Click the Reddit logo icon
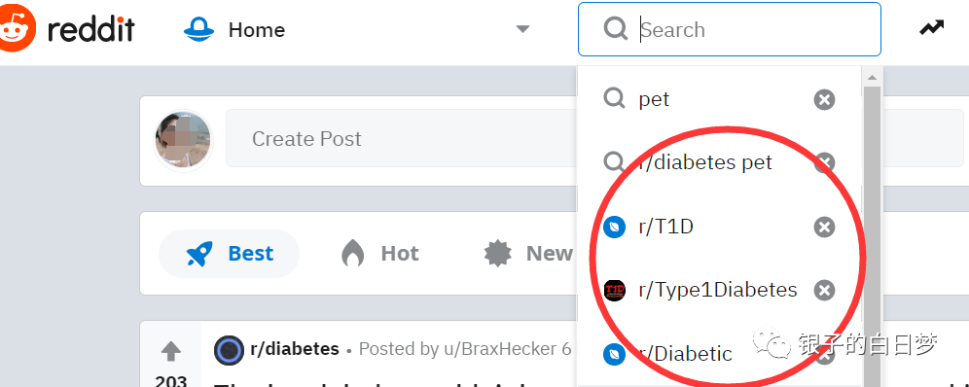 pos(17,29)
